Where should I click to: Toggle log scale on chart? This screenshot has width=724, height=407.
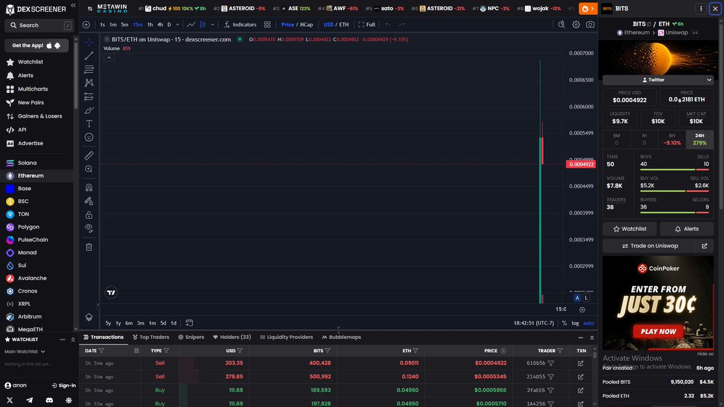(x=575, y=323)
